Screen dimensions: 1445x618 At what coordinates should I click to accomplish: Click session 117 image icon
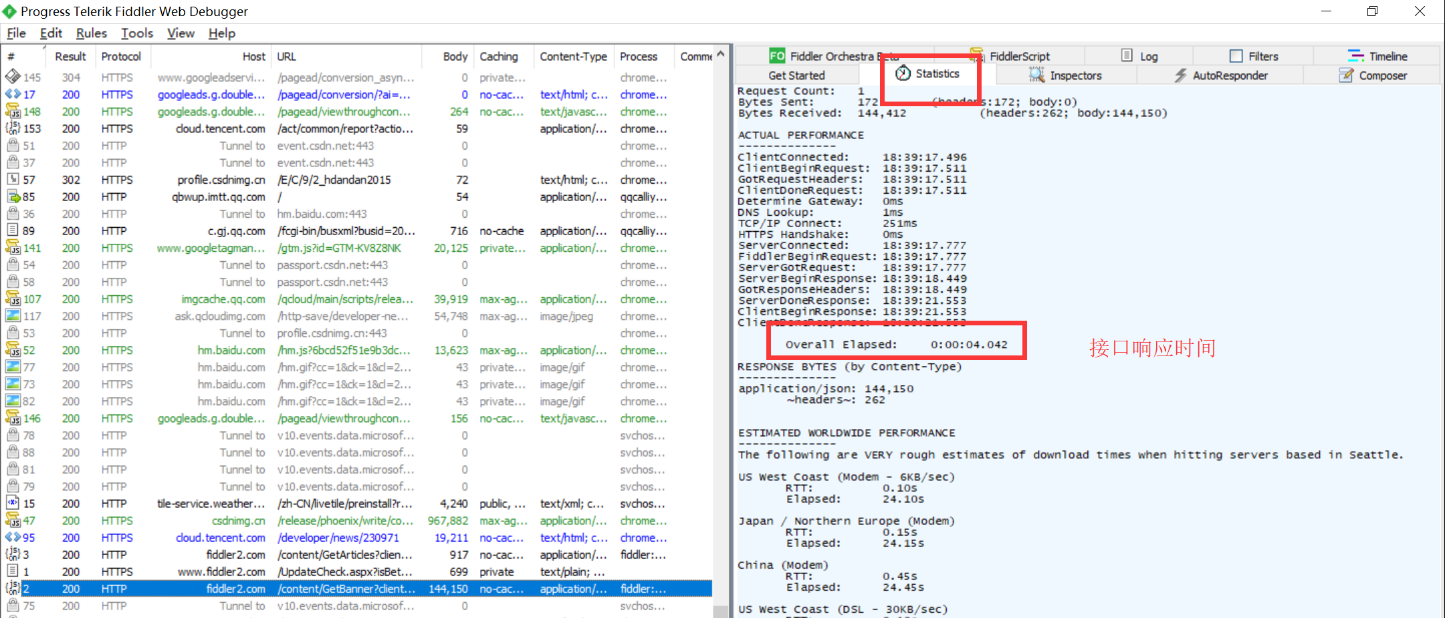(x=13, y=315)
